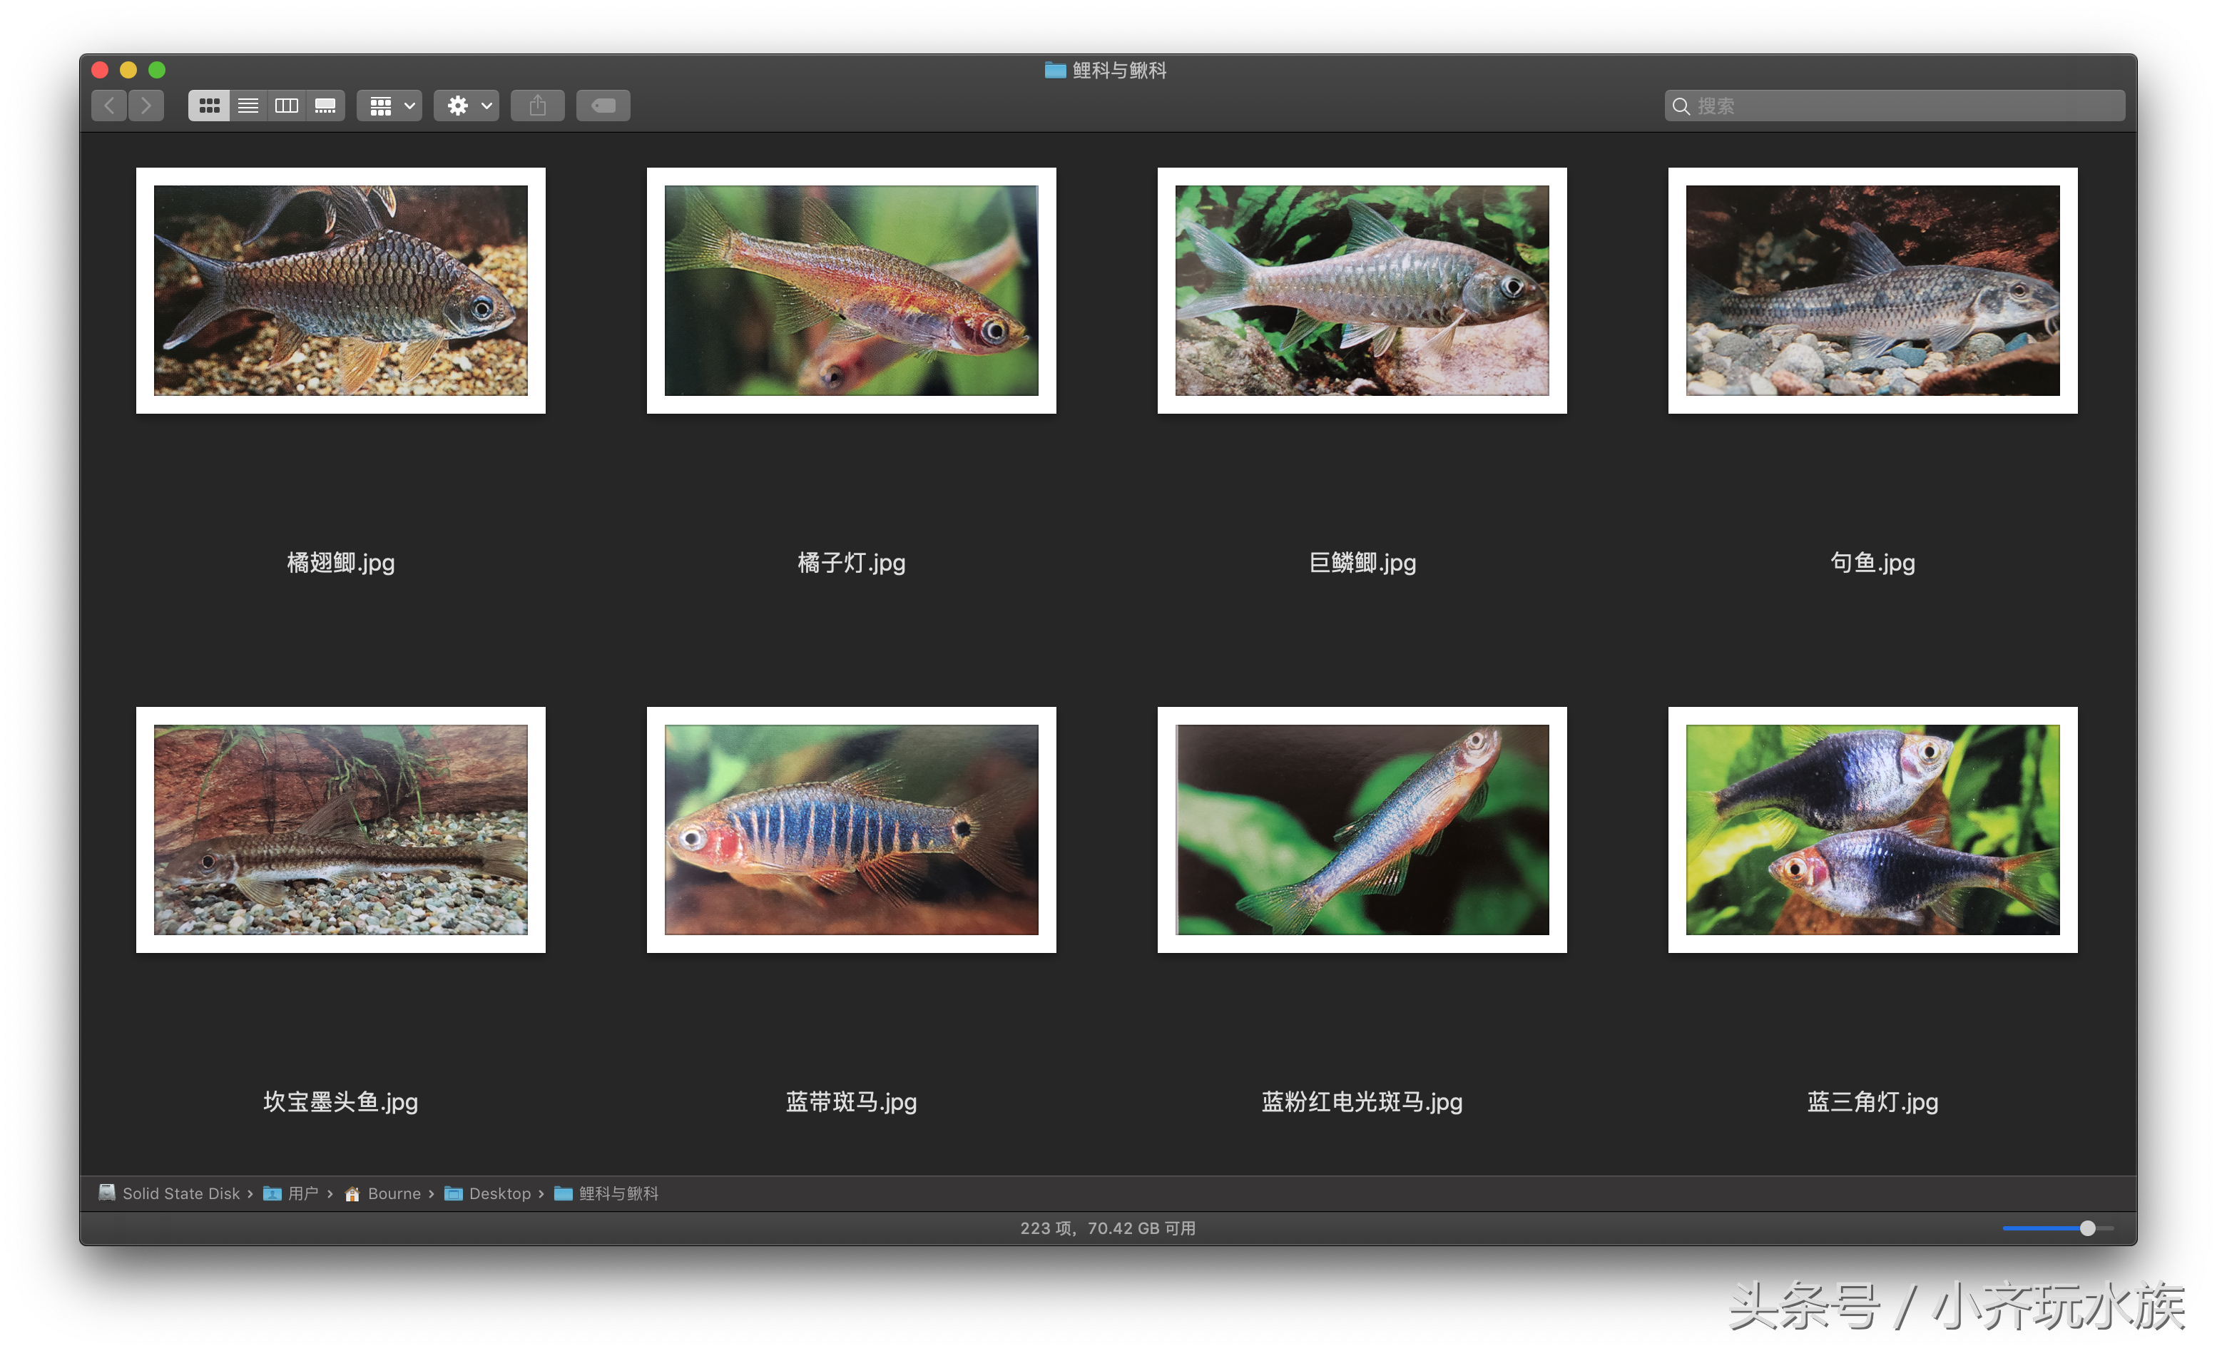
Task: Select the 句鱼.jpg thumbnail
Action: 1872,290
